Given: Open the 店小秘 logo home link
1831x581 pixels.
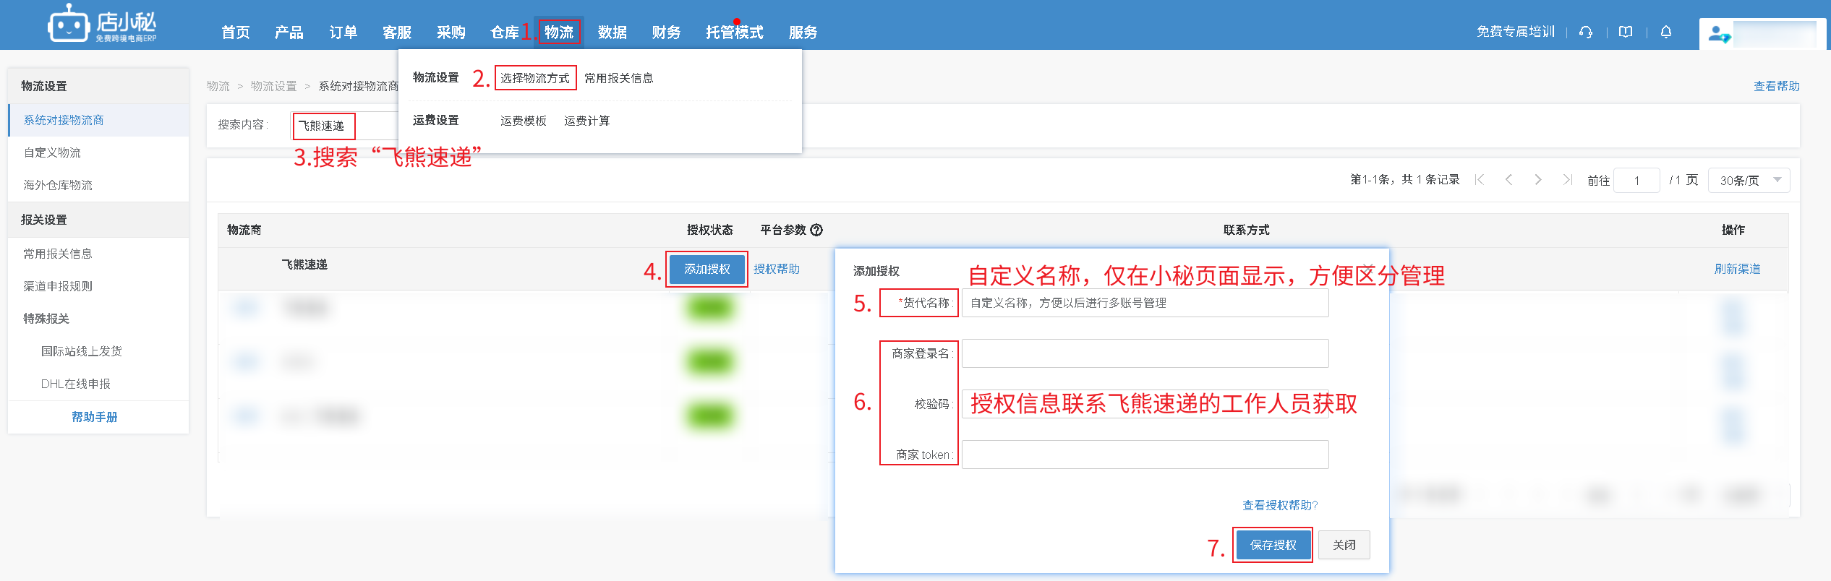Looking at the screenshot, I should pos(102,24).
